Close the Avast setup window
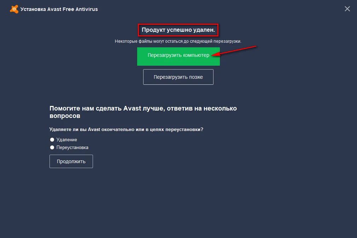This screenshot has width=357, height=238. [x=347, y=9]
